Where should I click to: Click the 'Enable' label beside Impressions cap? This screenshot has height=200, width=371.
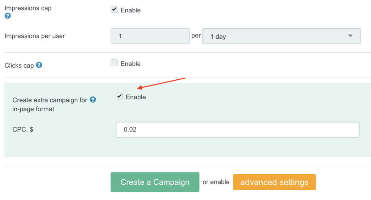130,10
